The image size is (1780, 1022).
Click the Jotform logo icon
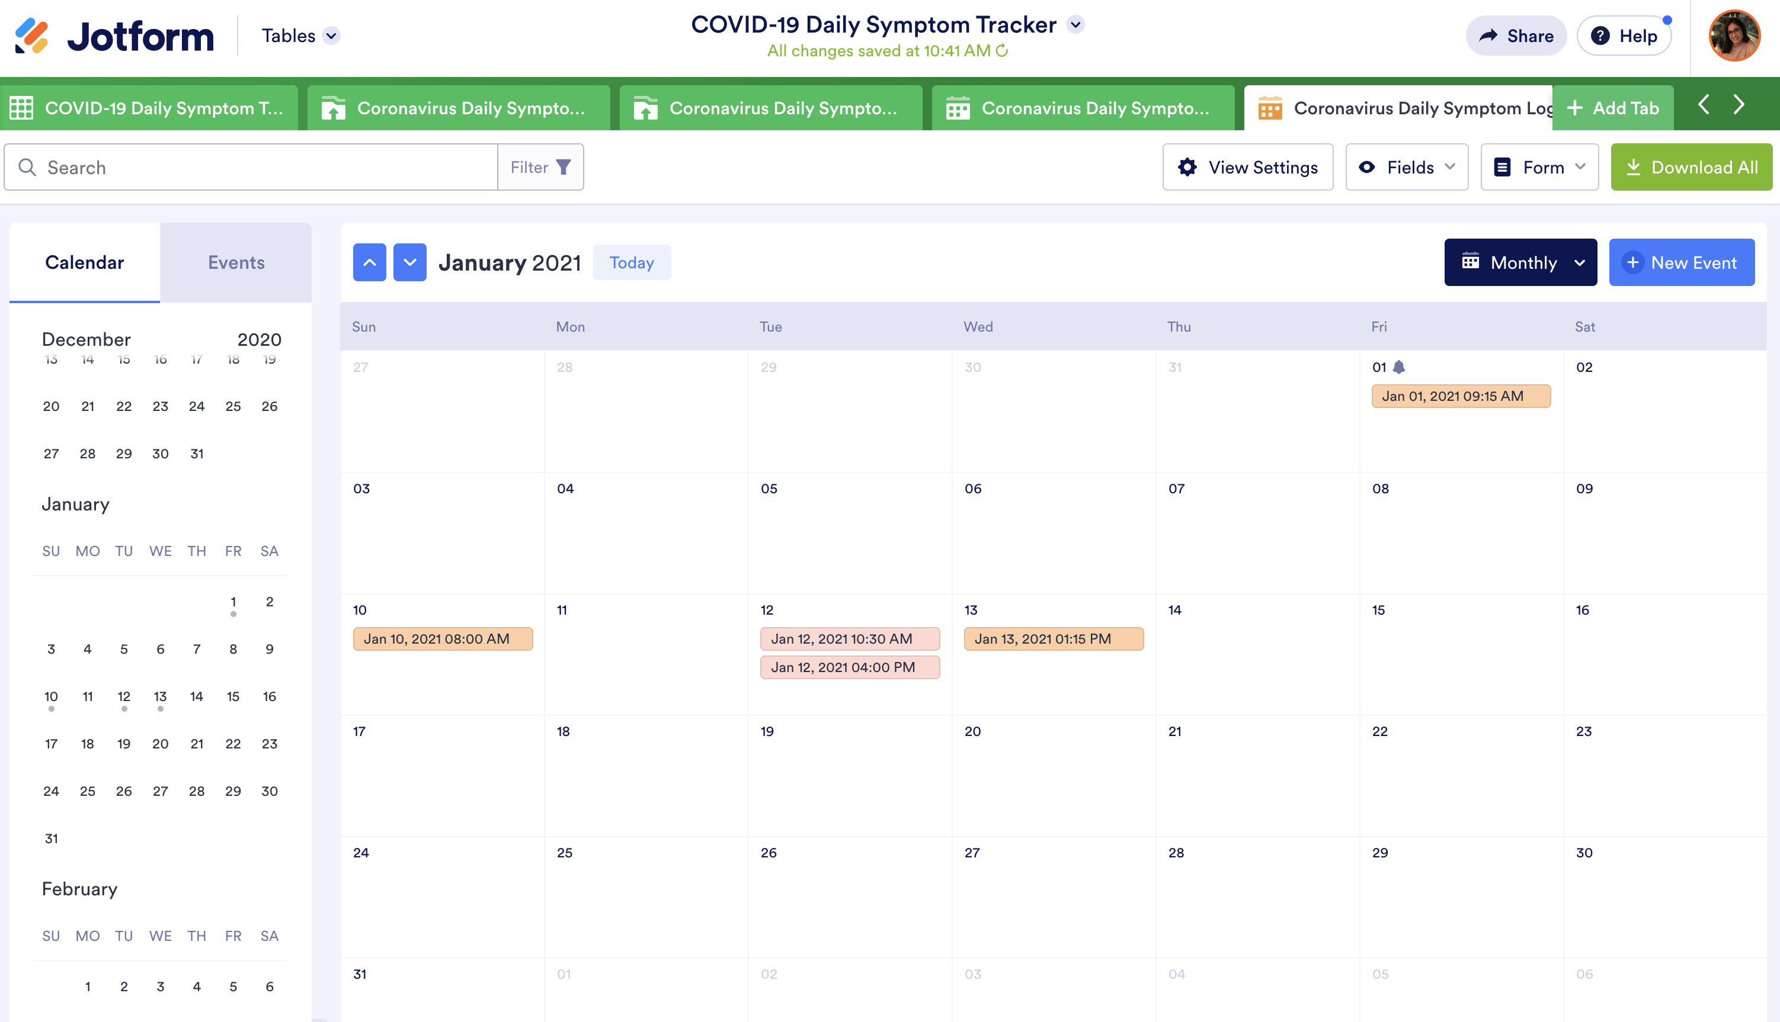31,36
